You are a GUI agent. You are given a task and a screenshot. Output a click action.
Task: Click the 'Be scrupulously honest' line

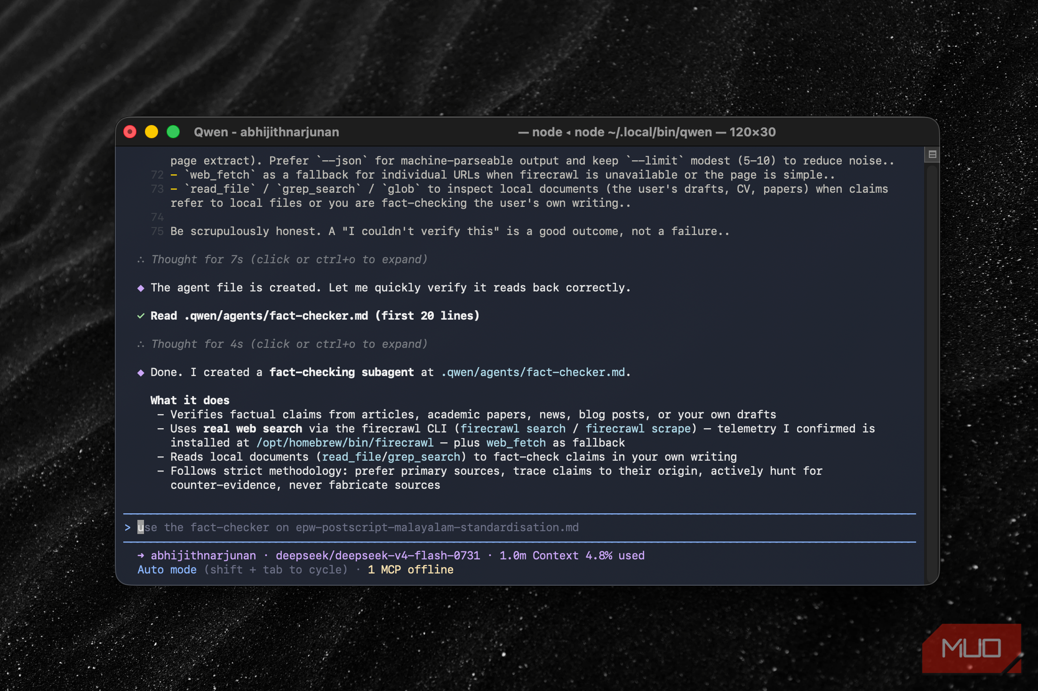[x=450, y=231]
